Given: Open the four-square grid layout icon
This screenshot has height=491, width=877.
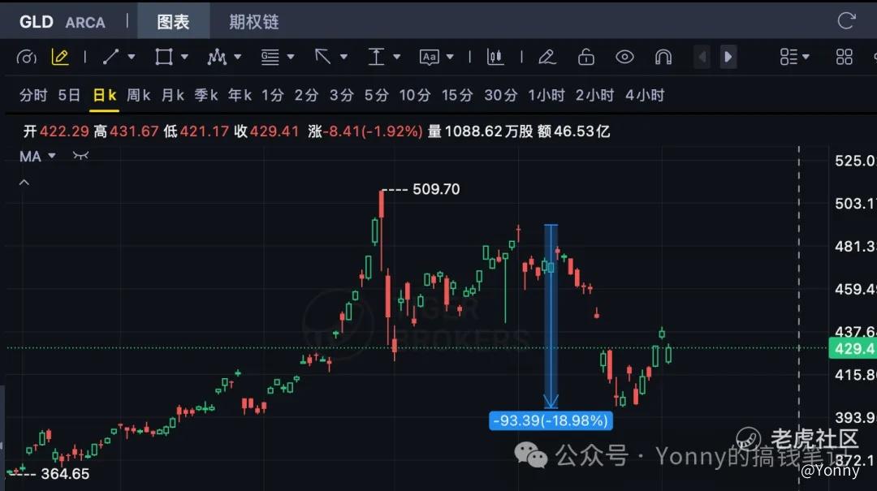Looking at the screenshot, I should pos(844,57).
